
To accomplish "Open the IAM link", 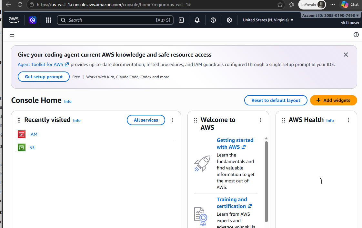I will [33, 134].
